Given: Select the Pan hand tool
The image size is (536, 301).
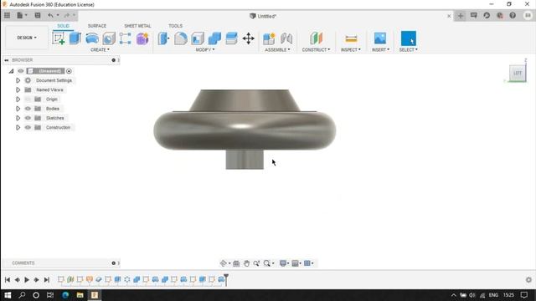Looking at the screenshot, I should click(246, 263).
